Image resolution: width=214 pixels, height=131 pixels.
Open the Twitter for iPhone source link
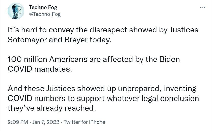84,122
